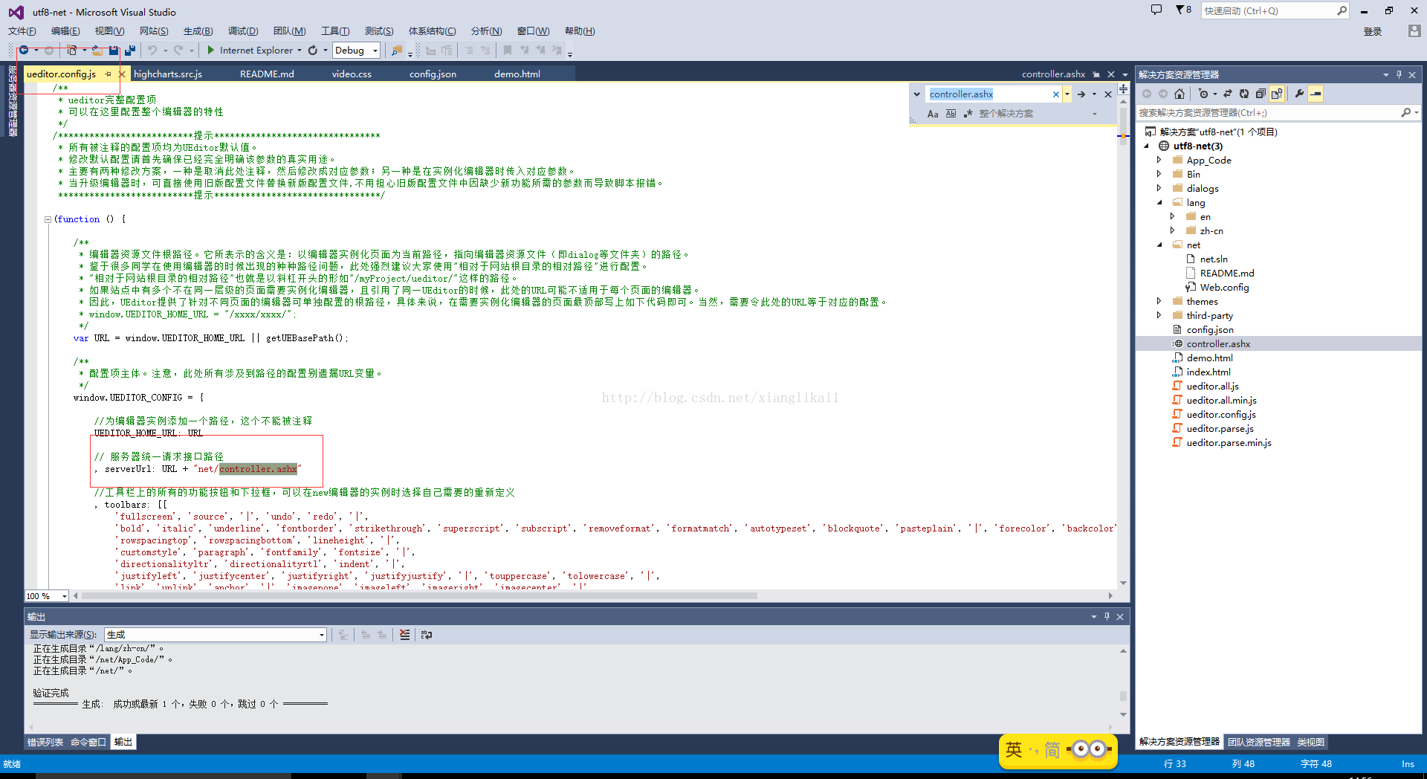
Task: Click the feedback chat icon in title bar
Action: (x=1156, y=10)
